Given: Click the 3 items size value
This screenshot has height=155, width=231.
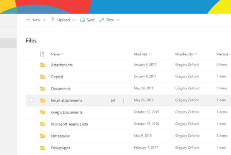Looking at the screenshot, I should pyautogui.click(x=222, y=136).
